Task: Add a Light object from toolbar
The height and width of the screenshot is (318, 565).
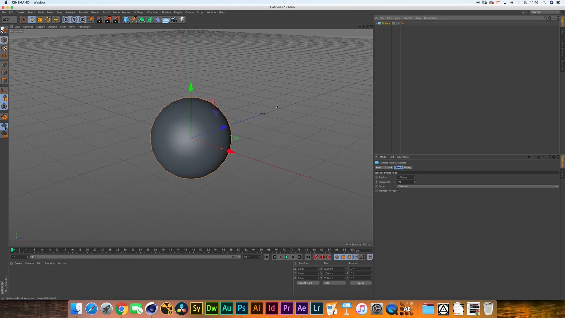Action: (182, 20)
